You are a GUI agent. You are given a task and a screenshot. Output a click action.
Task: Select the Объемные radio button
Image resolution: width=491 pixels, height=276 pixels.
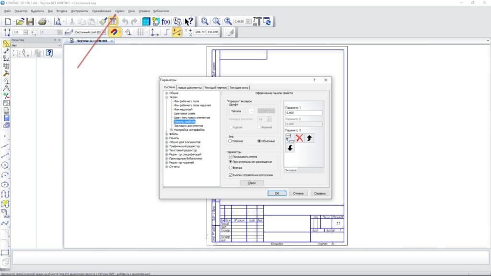click(259, 141)
